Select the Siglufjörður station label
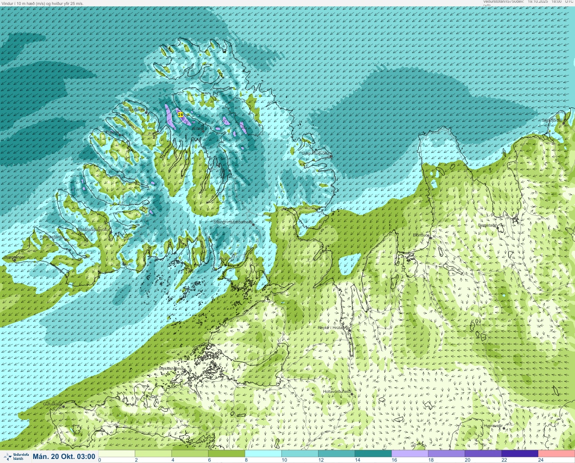 552,120
